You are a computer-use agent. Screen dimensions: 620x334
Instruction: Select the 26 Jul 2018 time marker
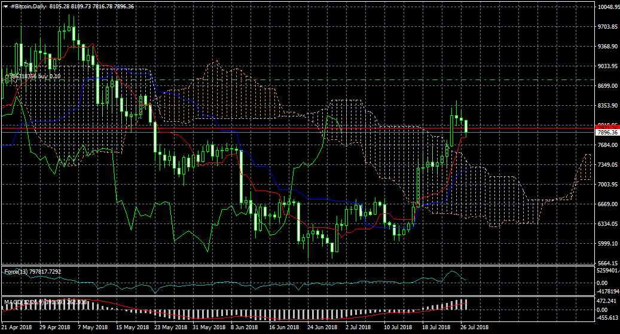point(474,327)
